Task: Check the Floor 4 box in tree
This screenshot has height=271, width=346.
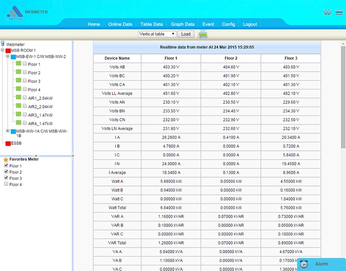Action: (x=25, y=89)
